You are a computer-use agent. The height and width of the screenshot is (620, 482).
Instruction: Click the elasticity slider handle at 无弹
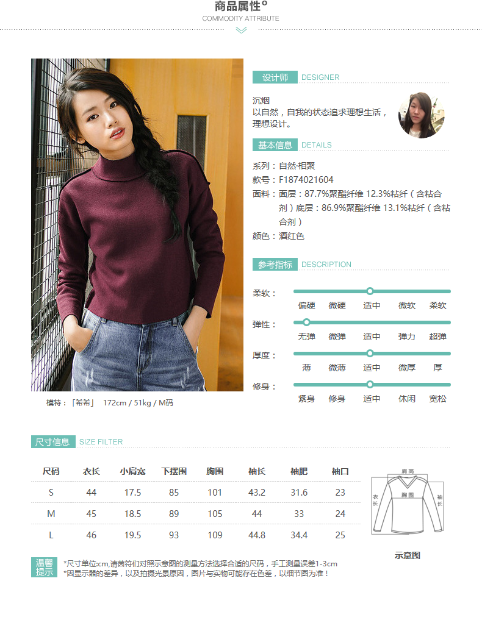pyautogui.click(x=306, y=322)
